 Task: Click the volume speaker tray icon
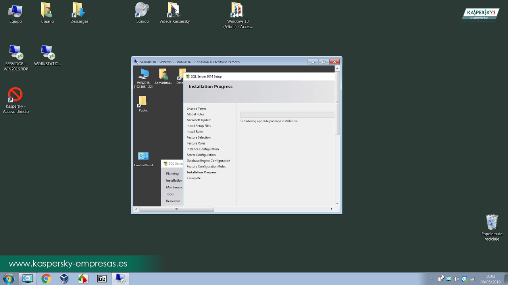tap(456, 279)
